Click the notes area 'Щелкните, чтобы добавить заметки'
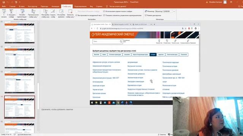The width and height of the screenshot is (243, 136). click(57, 110)
